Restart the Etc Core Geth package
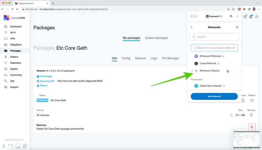 [252, 100]
